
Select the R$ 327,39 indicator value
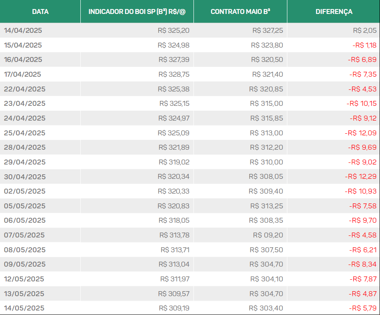point(174,59)
